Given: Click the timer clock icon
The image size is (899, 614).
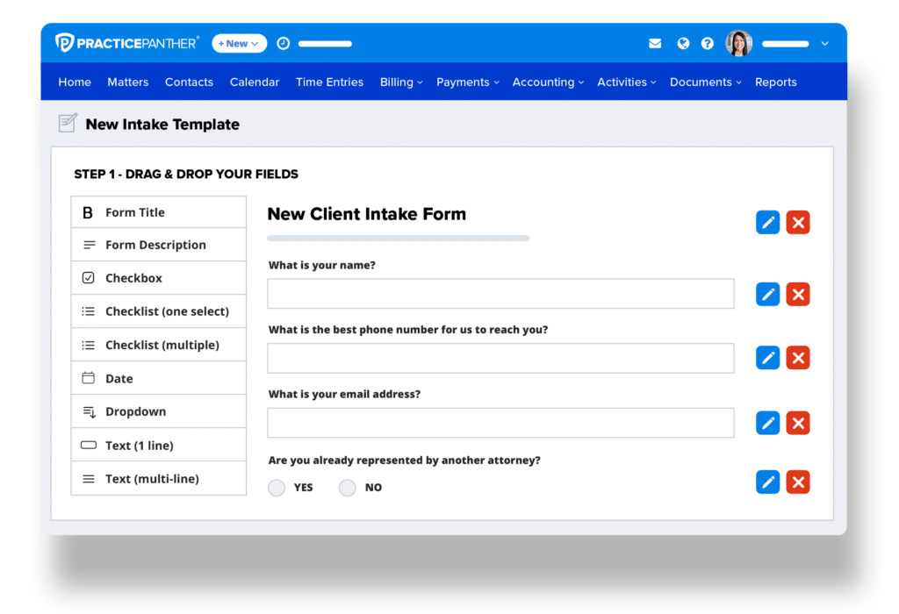Looking at the screenshot, I should click(284, 44).
